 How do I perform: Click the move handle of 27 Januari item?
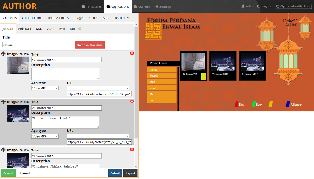pos(3,150)
